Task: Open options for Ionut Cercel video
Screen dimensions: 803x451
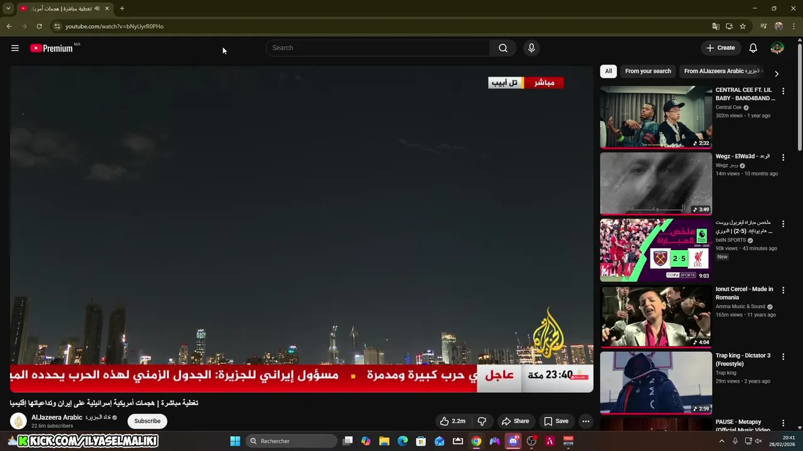Action: point(783,290)
